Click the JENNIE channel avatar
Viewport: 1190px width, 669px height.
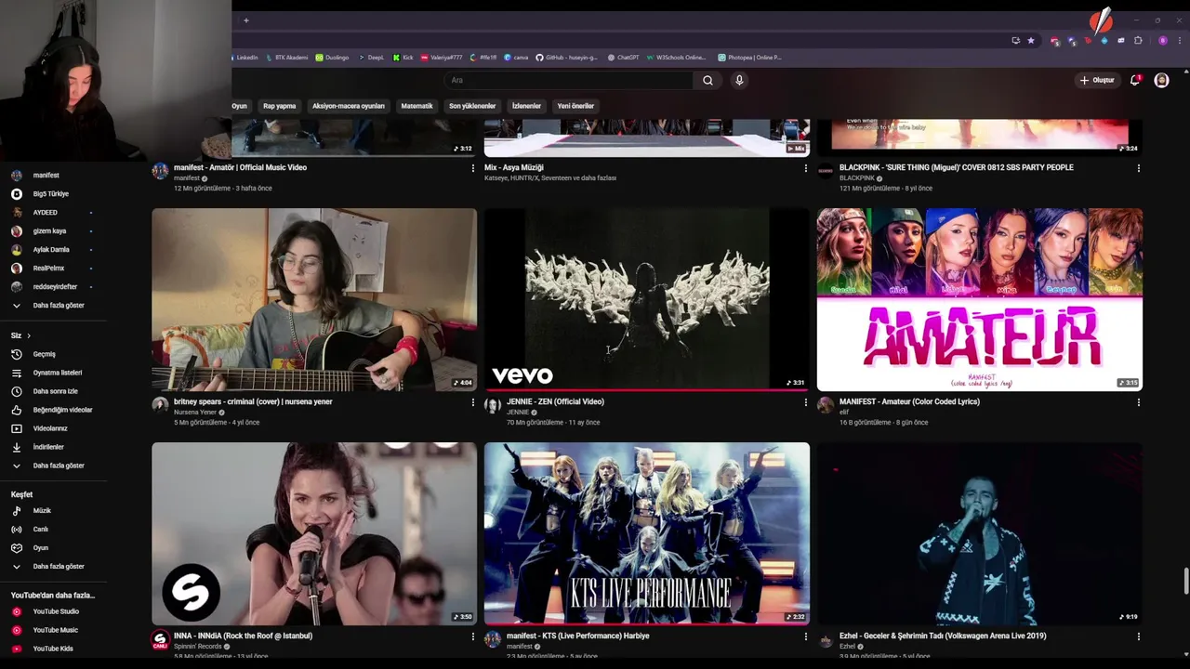[x=493, y=405]
